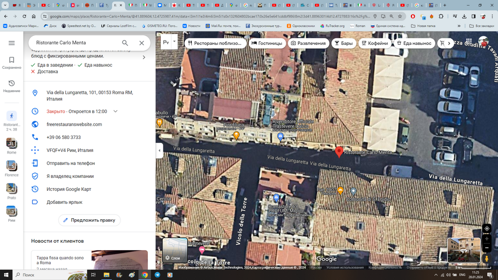This screenshot has height=280, width=498.
Task: Clear the Ristorante Carlo Menta search
Action: click(141, 43)
